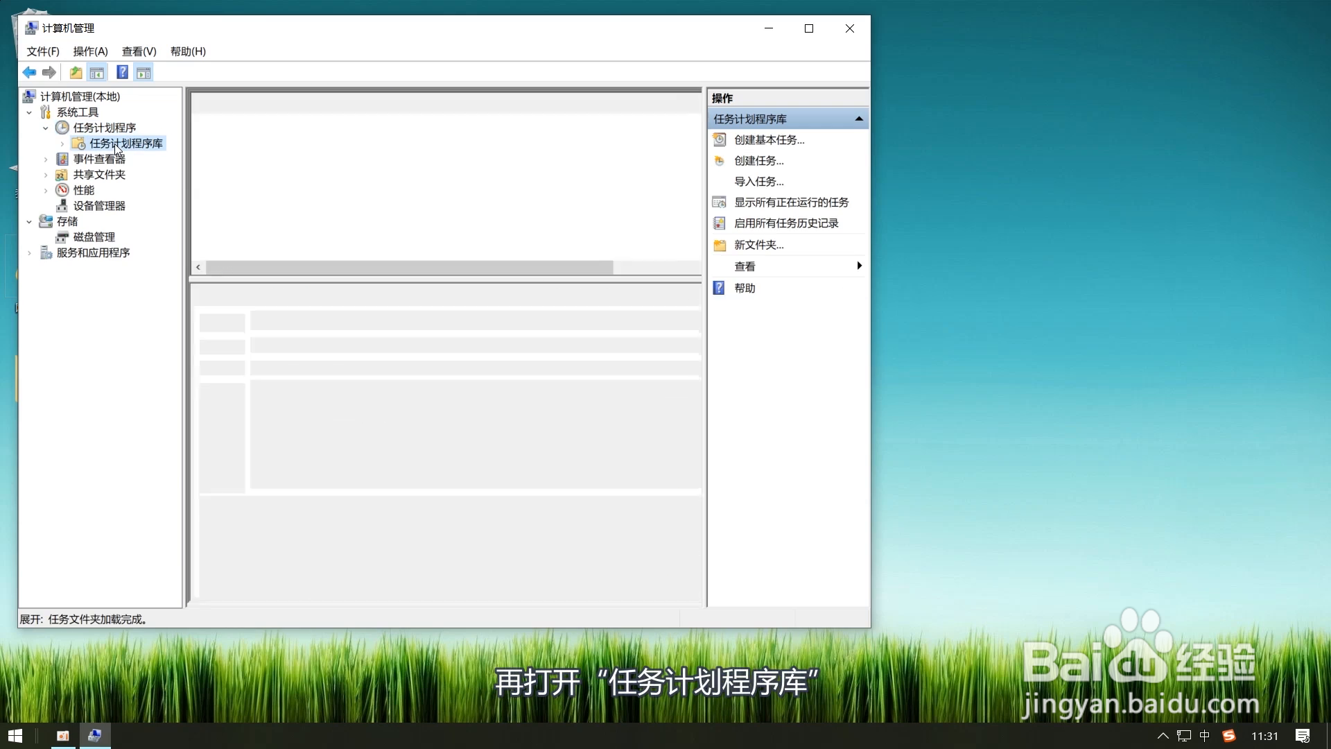Viewport: 1331px width, 749px height.
Task: Open the View (查看) menu
Action: 139,51
